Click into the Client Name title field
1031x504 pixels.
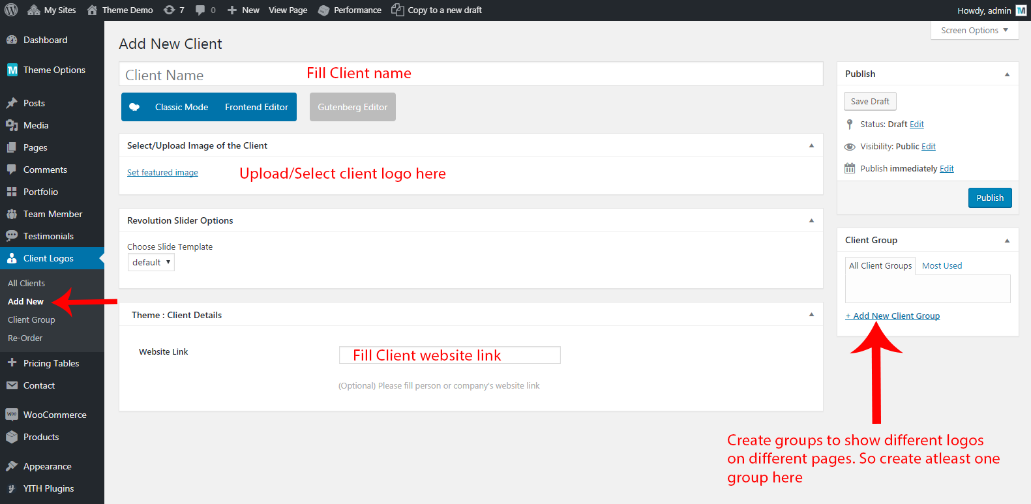click(209, 75)
